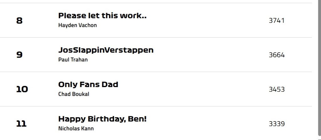Open the 'Please let this work..' team
The image size is (321, 140).
102,16
